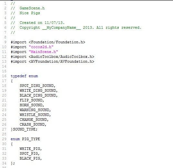Image resolution: width=173 pixels, height=168 pixels.
Task: Click the "MainScene.h" import string
Action: [x=43, y=52]
